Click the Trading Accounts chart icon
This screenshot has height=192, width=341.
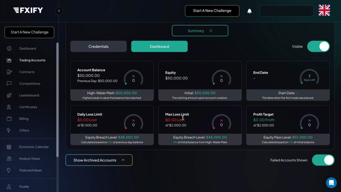click(x=9, y=60)
